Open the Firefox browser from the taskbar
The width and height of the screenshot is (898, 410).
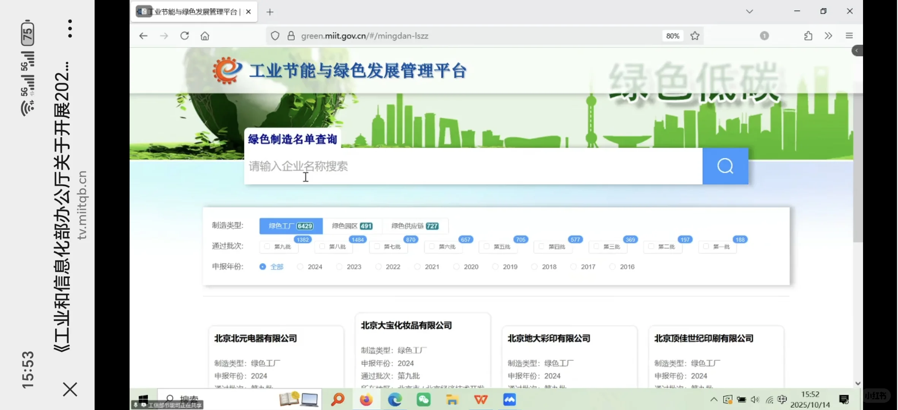tap(366, 399)
